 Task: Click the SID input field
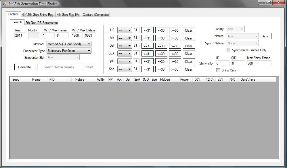tap(238, 63)
